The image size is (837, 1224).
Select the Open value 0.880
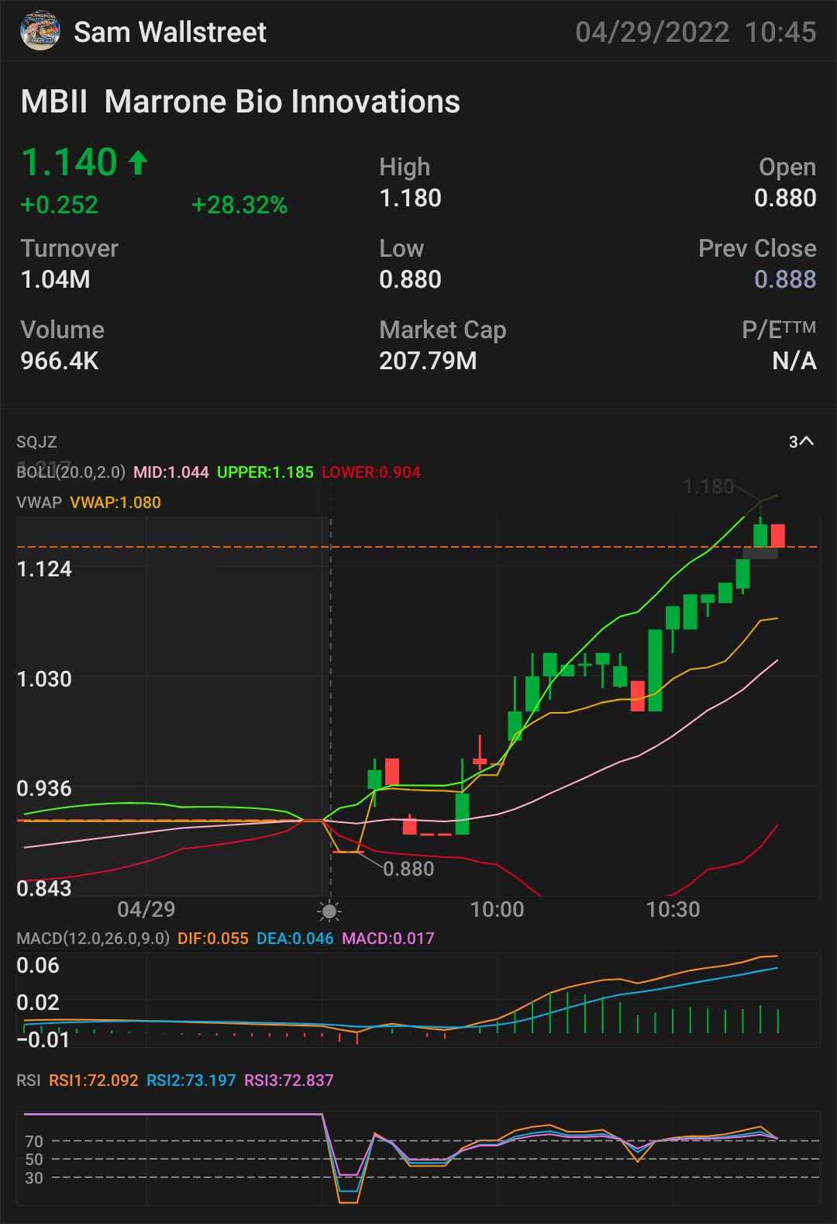(785, 198)
